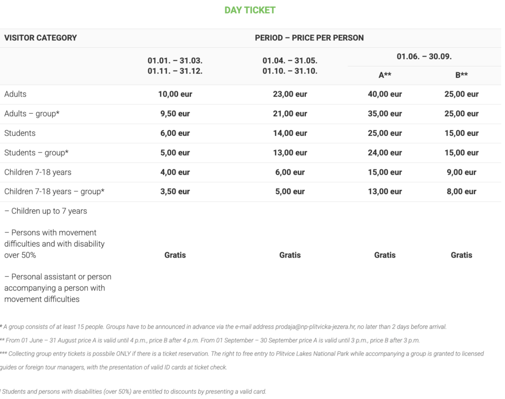
Task: Click the "A**" price column header
Action: (x=385, y=75)
